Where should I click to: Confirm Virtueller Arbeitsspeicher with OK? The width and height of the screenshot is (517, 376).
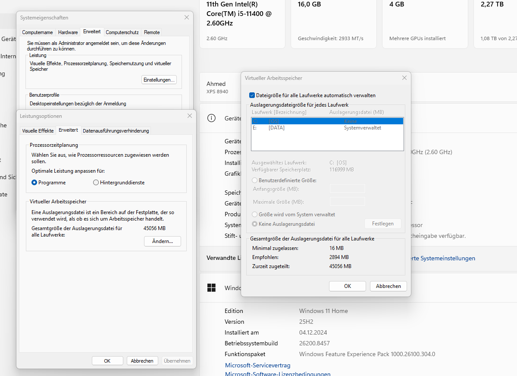click(x=348, y=286)
